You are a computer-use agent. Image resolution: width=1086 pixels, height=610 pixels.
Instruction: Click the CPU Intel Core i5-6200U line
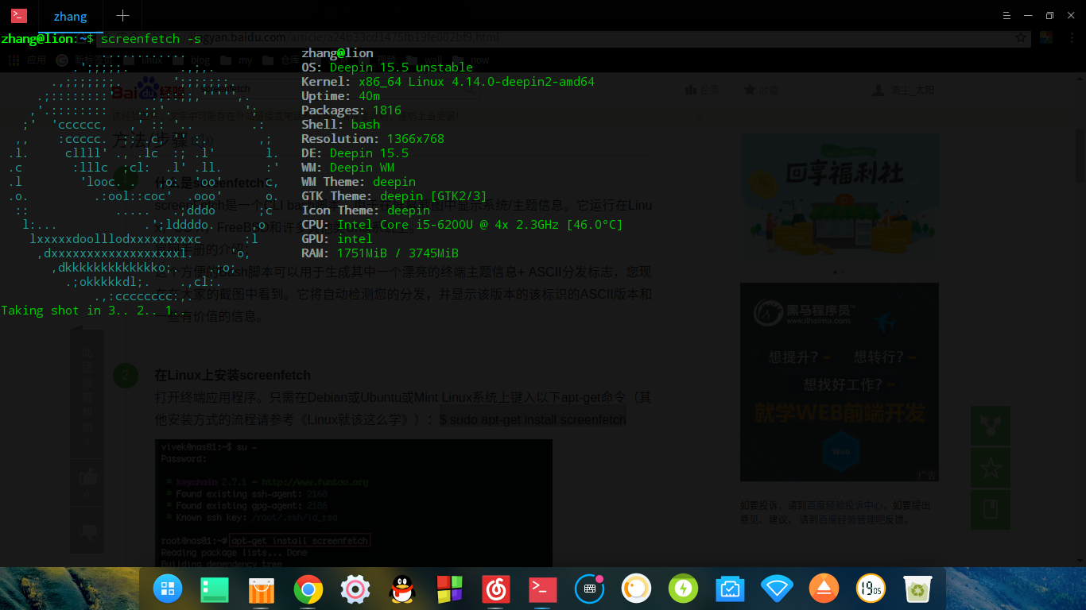[462, 225]
